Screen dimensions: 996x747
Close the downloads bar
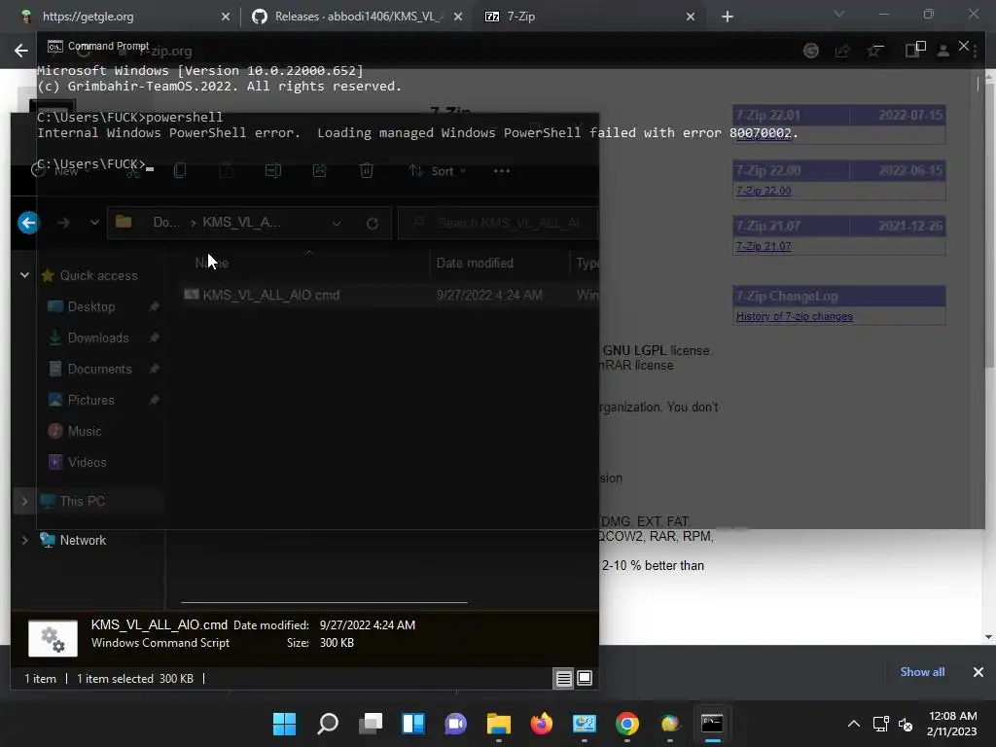click(978, 672)
